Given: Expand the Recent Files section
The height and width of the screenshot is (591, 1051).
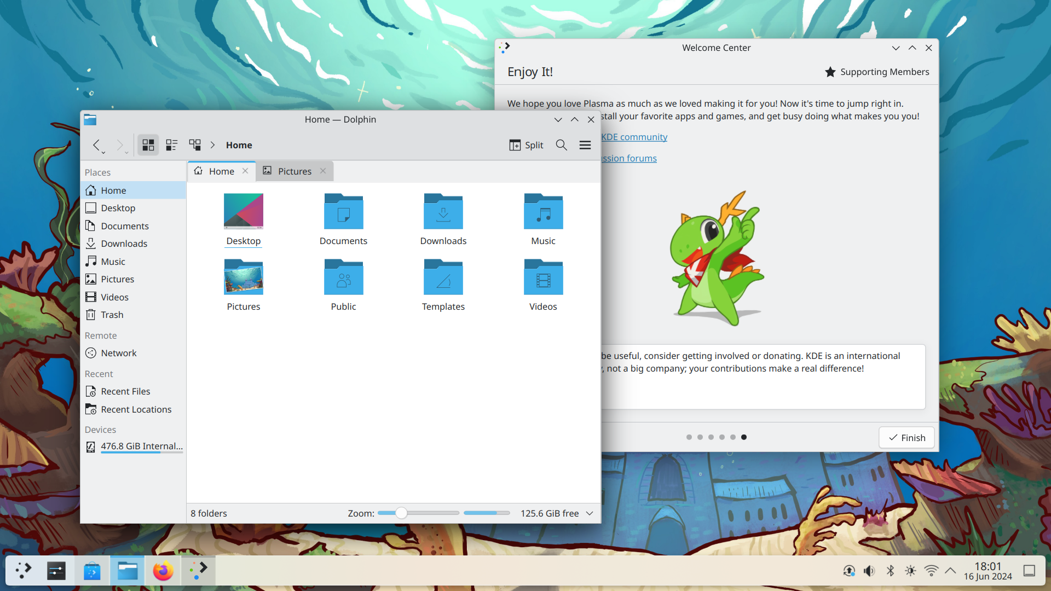Looking at the screenshot, I should pos(125,390).
